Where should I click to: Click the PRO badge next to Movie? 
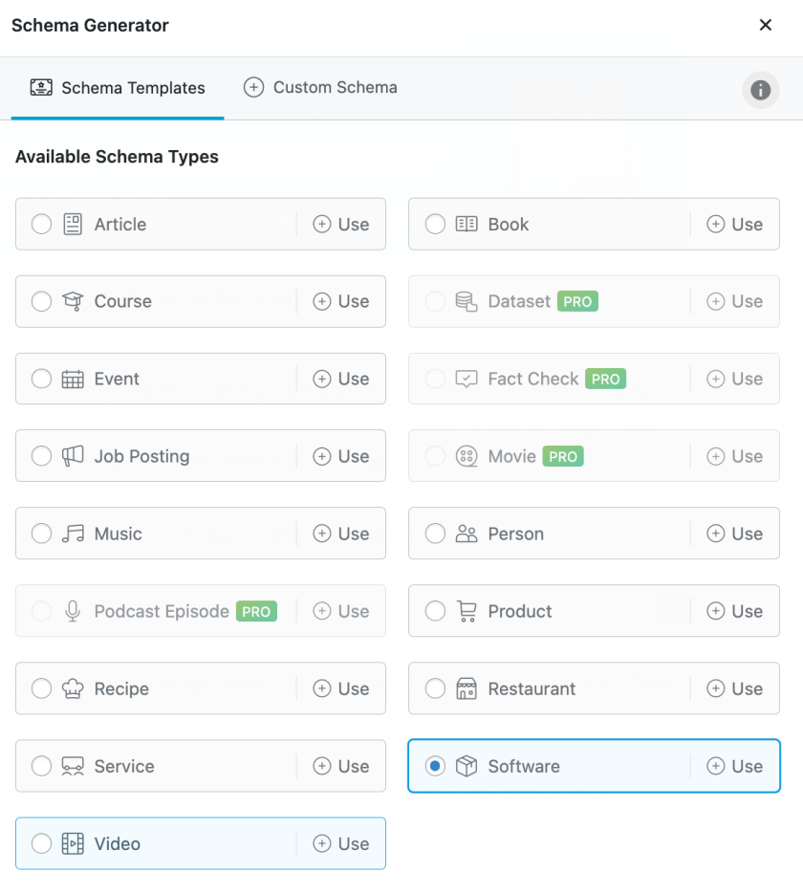(x=562, y=456)
